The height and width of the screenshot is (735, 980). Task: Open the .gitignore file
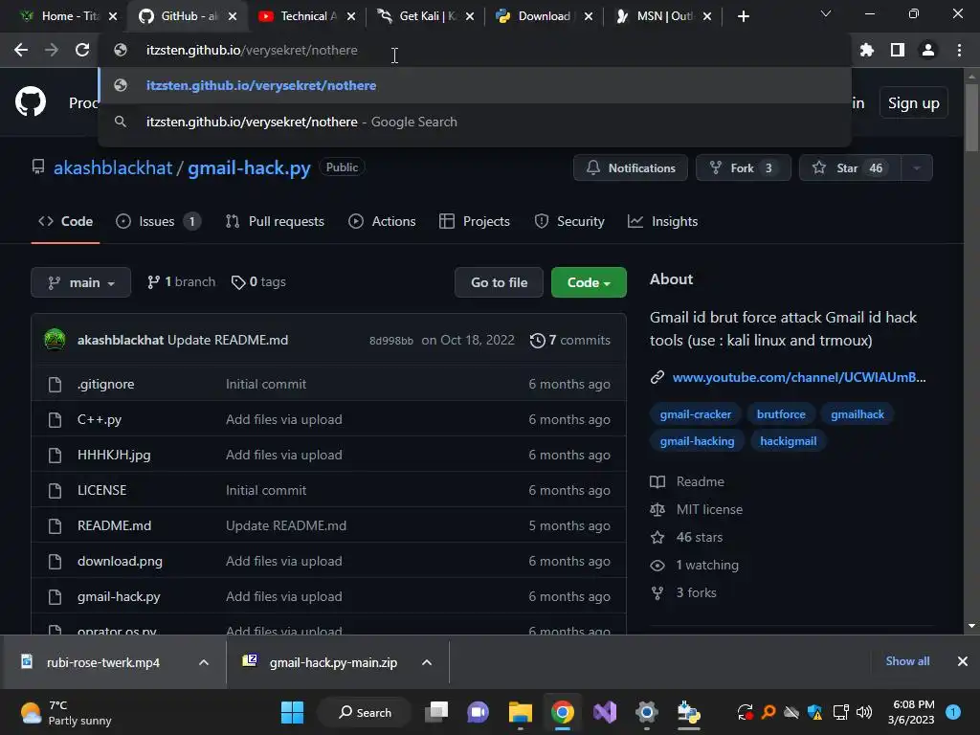pyautogui.click(x=105, y=384)
